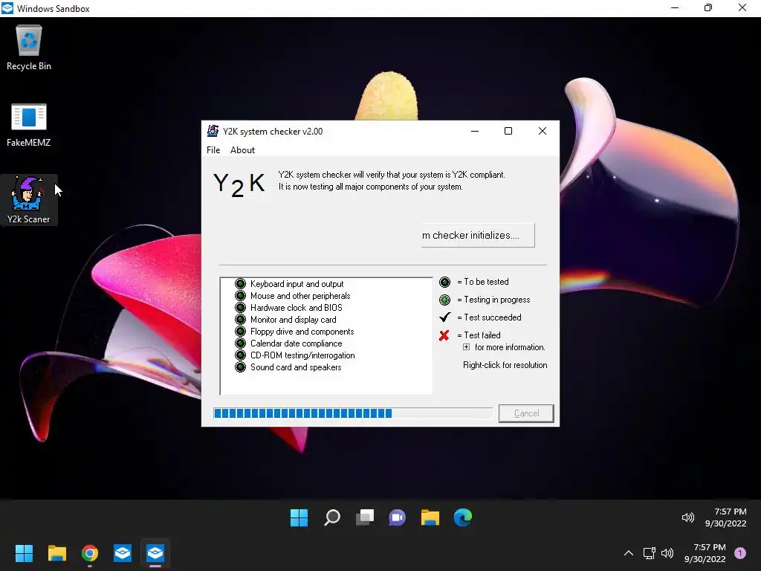Click the Windows Sandbox title bar icon

pyautogui.click(x=7, y=8)
